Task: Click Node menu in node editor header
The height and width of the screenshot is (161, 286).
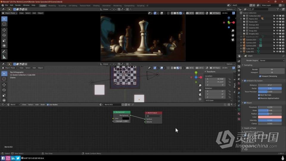Action: 43,105
